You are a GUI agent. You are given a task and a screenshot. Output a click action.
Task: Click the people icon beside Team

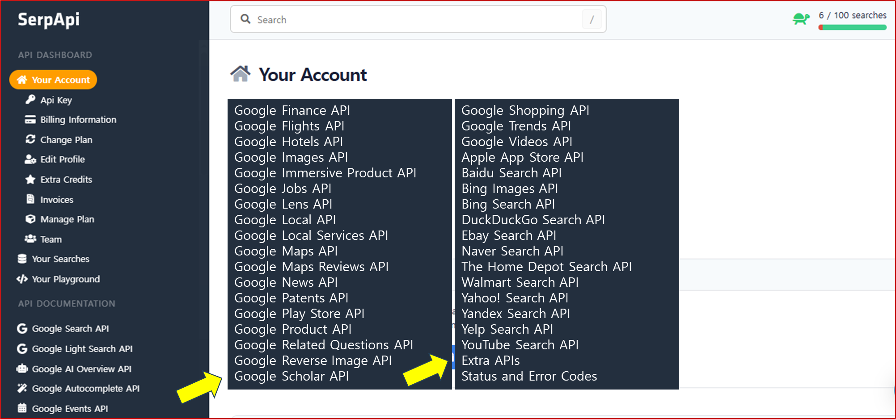pyautogui.click(x=30, y=239)
